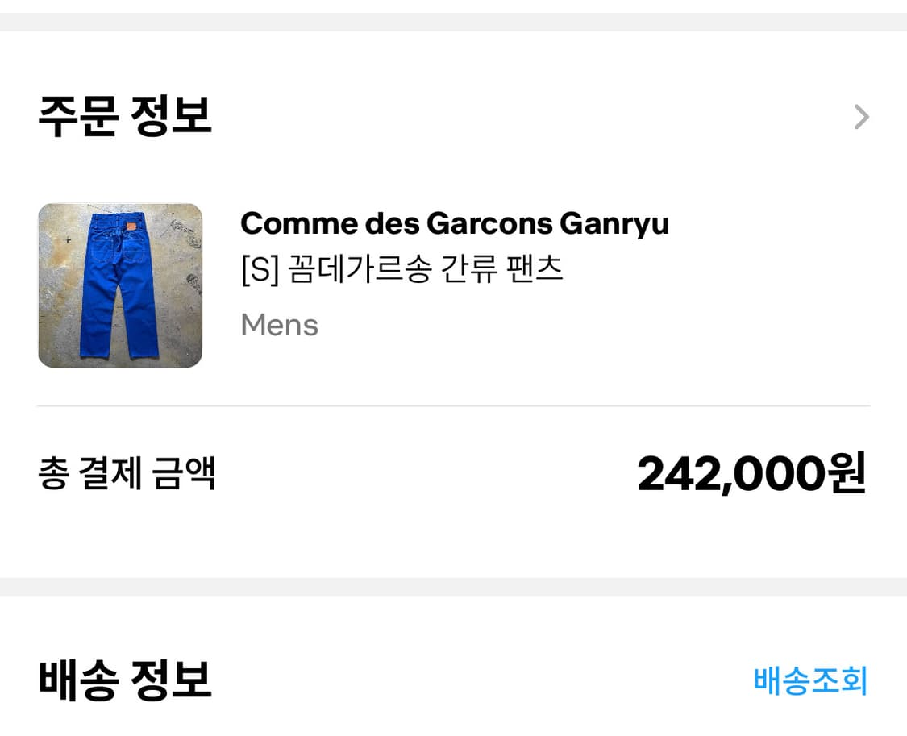Expand order info with the right chevron
This screenshot has height=736, width=907.
861,118
